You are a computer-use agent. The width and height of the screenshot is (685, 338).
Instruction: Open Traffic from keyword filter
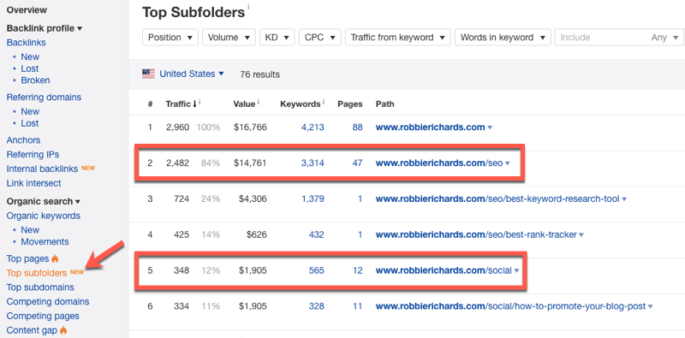(x=397, y=38)
